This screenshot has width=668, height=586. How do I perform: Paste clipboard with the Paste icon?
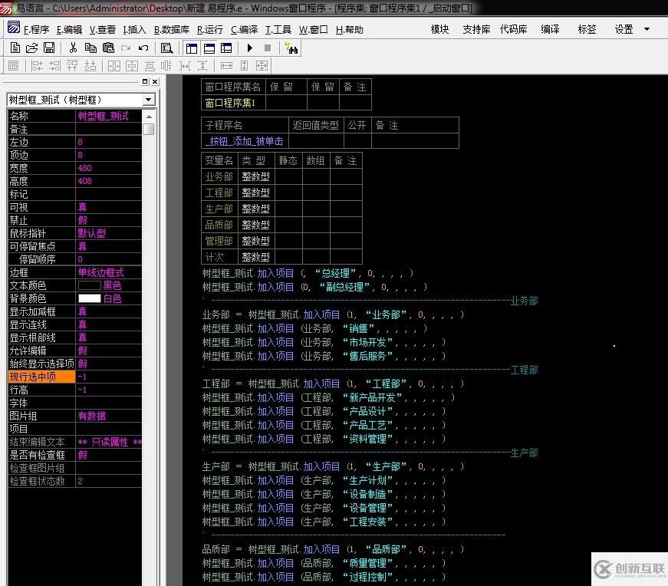[108, 48]
